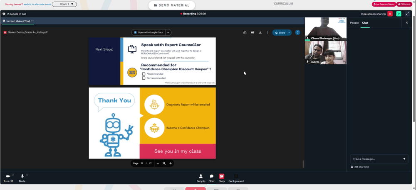416x190 pixels.
Task: Turn off the camera
Action: pos(8,178)
